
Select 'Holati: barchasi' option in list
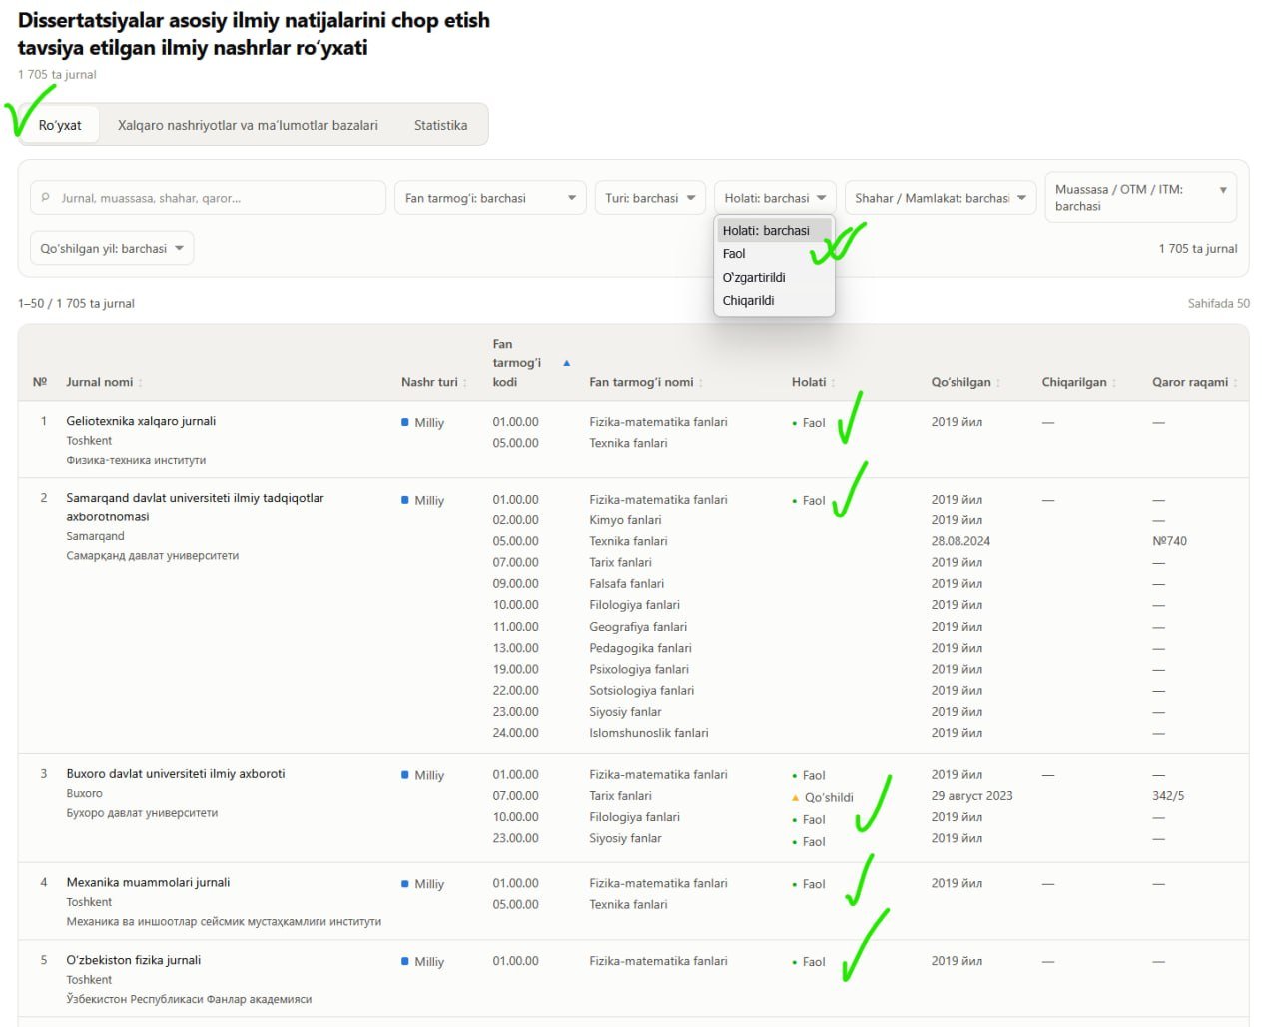click(x=774, y=230)
